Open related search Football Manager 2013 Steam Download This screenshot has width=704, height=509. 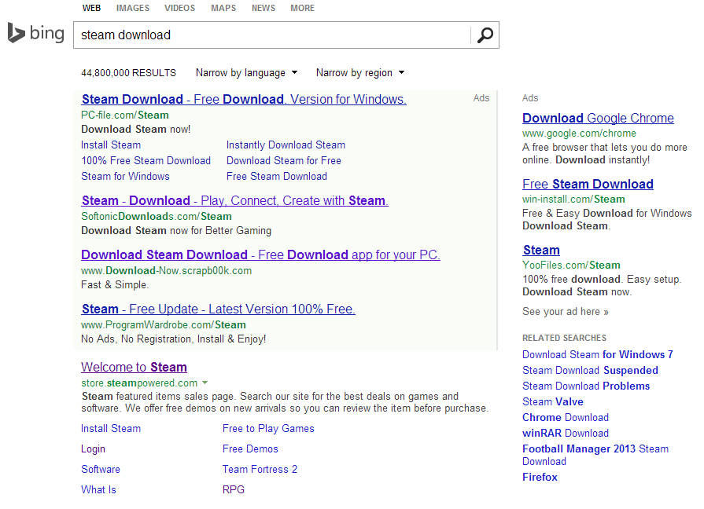(x=595, y=455)
